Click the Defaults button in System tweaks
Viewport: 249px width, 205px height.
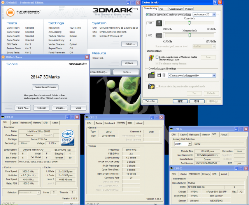click(x=211, y=93)
